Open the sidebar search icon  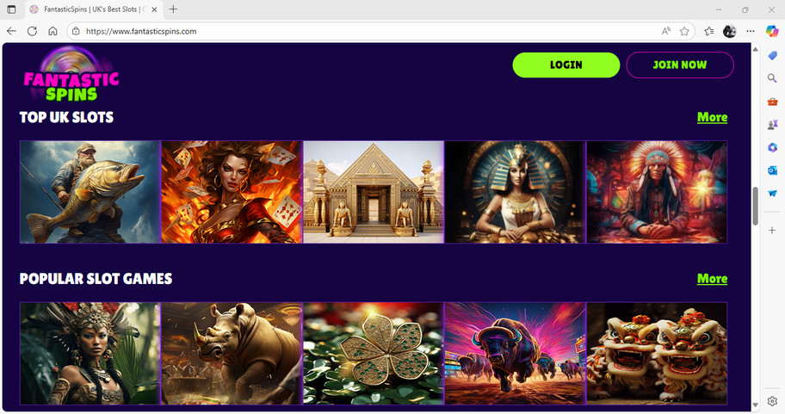pos(772,78)
